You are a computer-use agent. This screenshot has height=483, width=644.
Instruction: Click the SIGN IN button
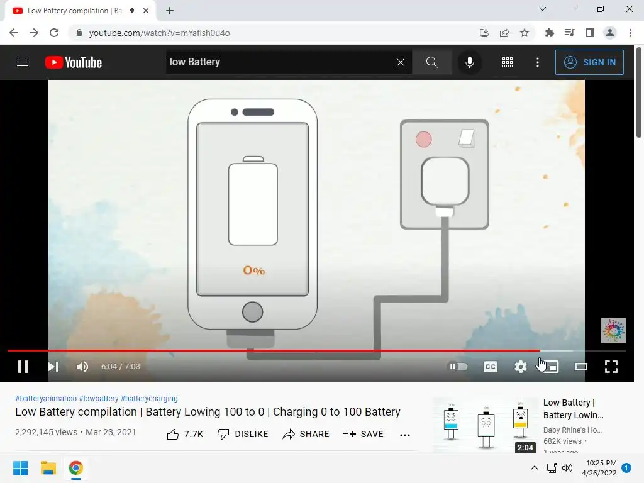point(589,62)
